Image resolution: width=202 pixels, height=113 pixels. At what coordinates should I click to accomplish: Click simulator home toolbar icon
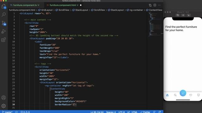183,15
